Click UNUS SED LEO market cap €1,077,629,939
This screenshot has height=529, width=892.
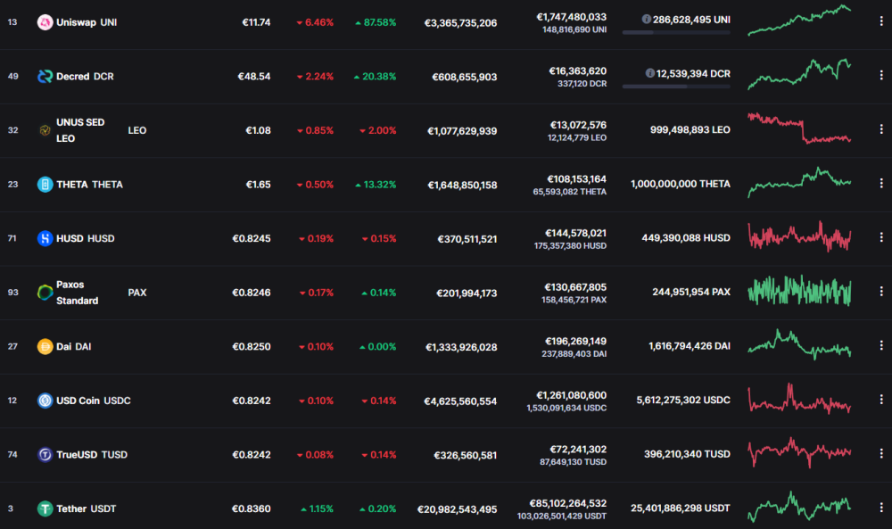(462, 131)
